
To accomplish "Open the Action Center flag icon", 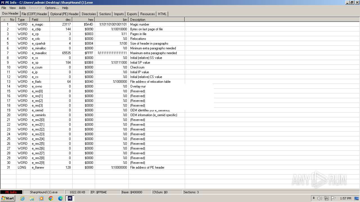I will tap(333, 198).
